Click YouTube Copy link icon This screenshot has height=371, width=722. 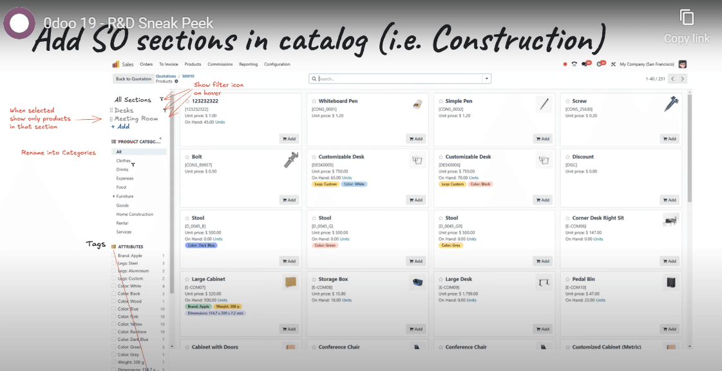[x=687, y=17]
